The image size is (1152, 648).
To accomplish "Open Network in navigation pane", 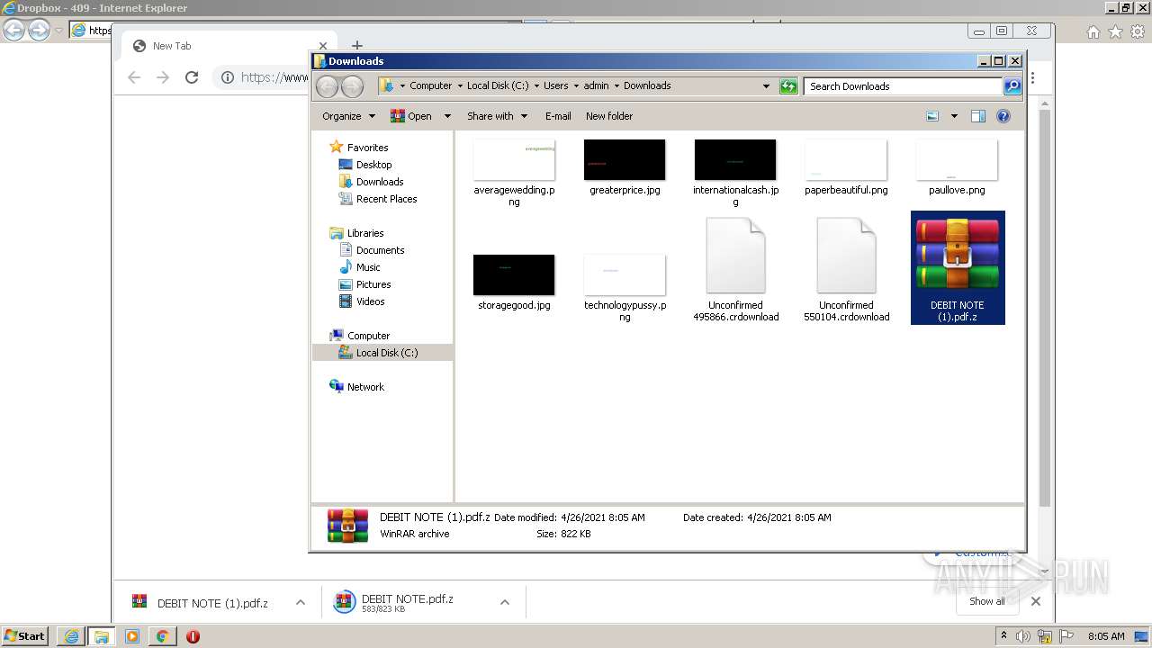I will pyautogui.click(x=365, y=387).
